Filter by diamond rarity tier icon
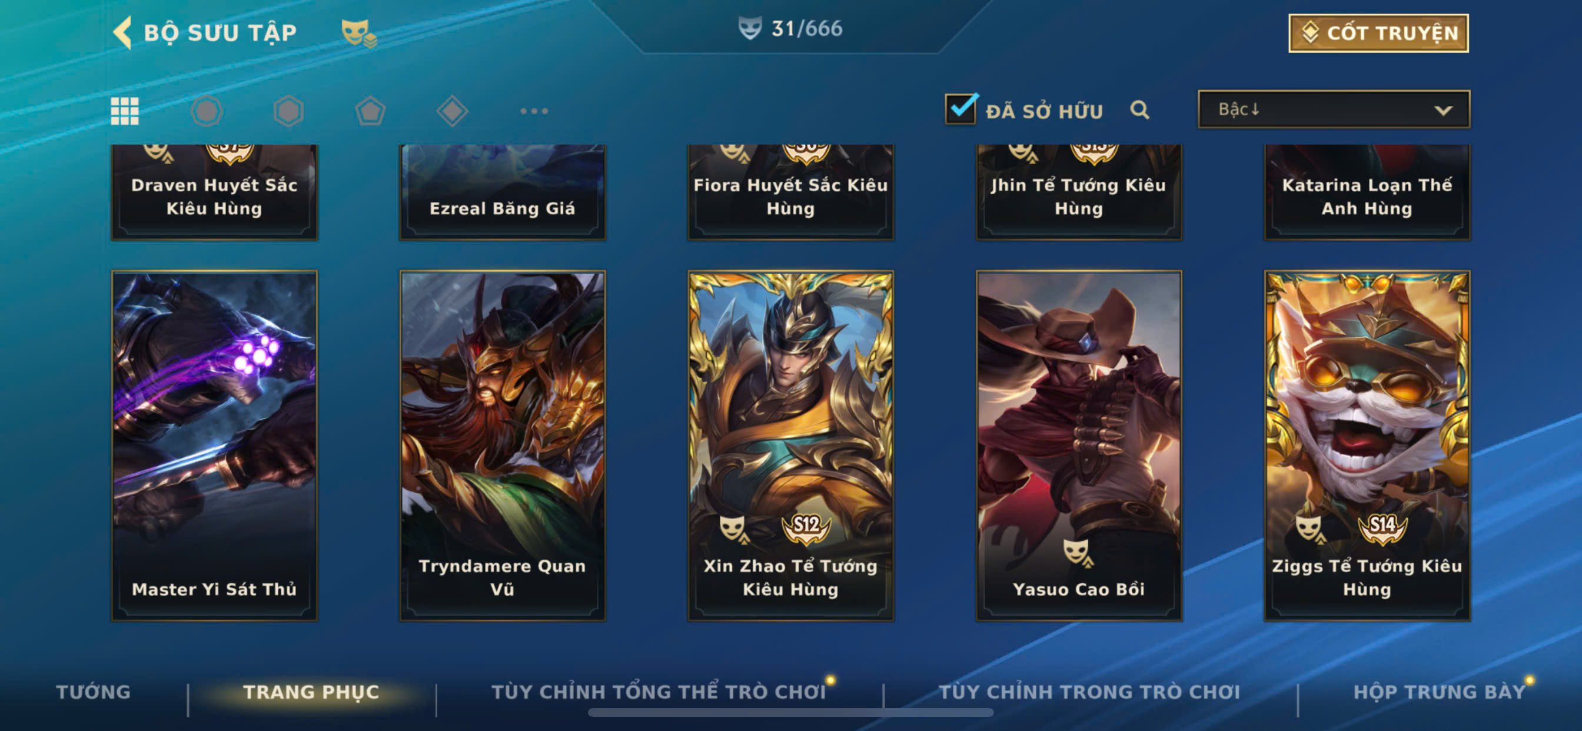This screenshot has width=1582, height=731. click(x=452, y=111)
